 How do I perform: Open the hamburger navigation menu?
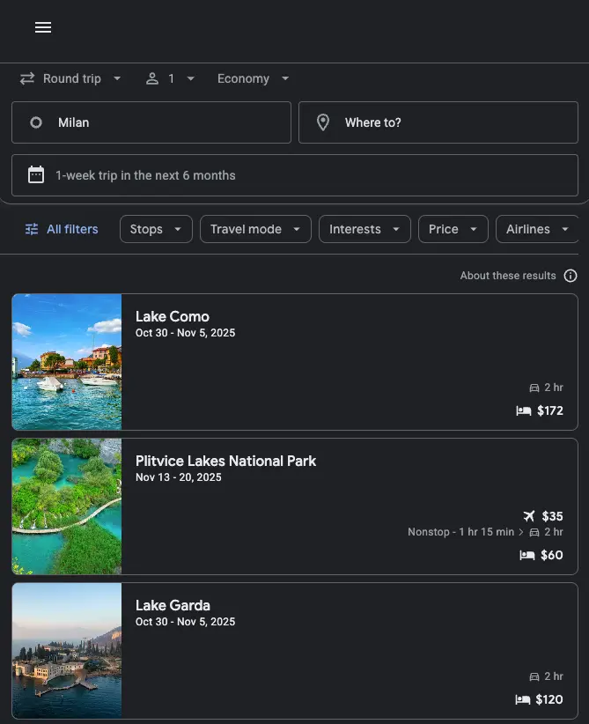[x=42, y=27]
